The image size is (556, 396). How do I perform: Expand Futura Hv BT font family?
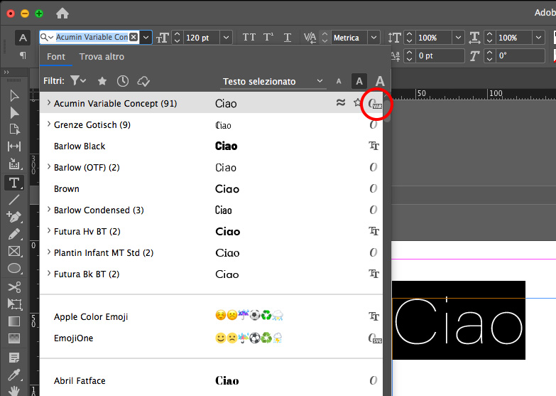click(49, 230)
